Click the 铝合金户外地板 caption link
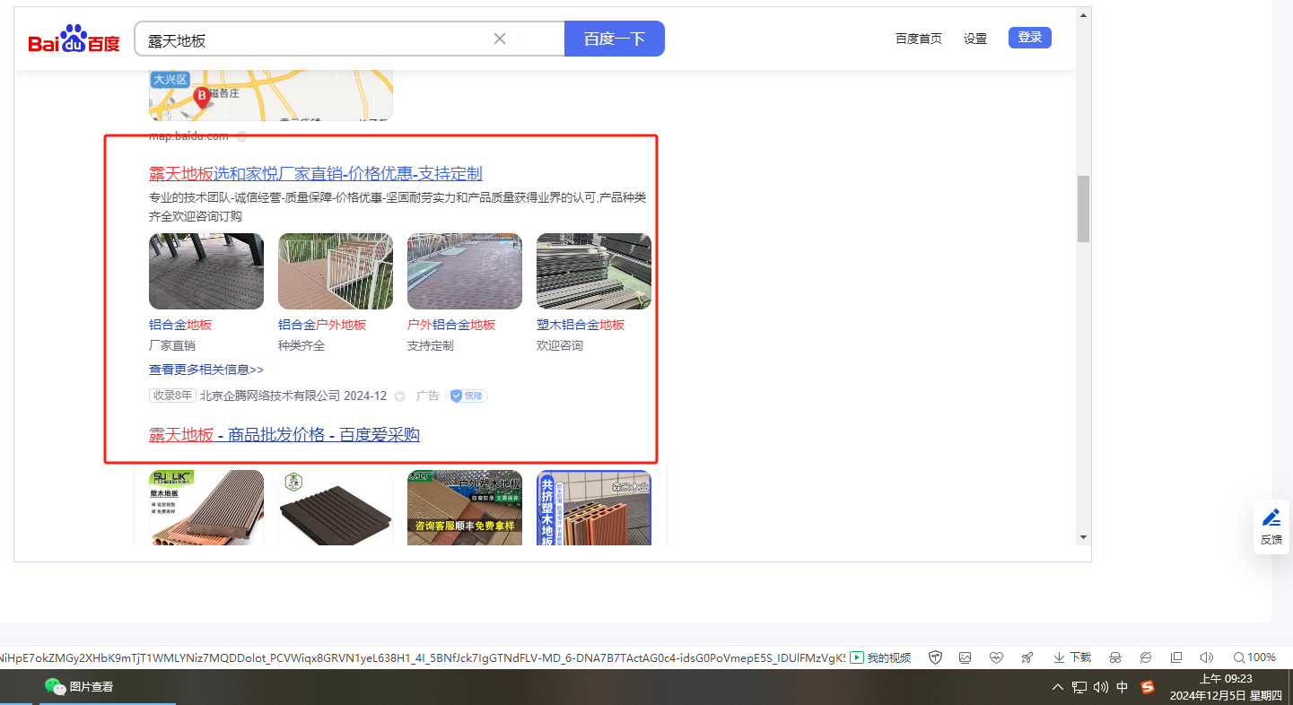Screen dimensions: 1293x705 click(x=322, y=325)
